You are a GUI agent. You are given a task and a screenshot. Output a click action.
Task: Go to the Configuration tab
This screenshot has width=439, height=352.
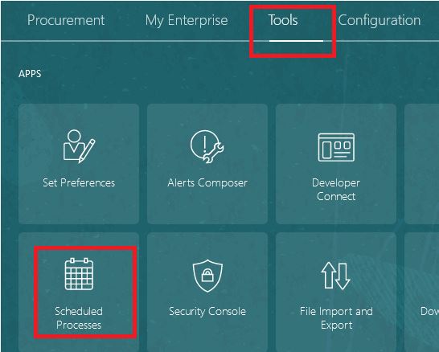pos(380,20)
